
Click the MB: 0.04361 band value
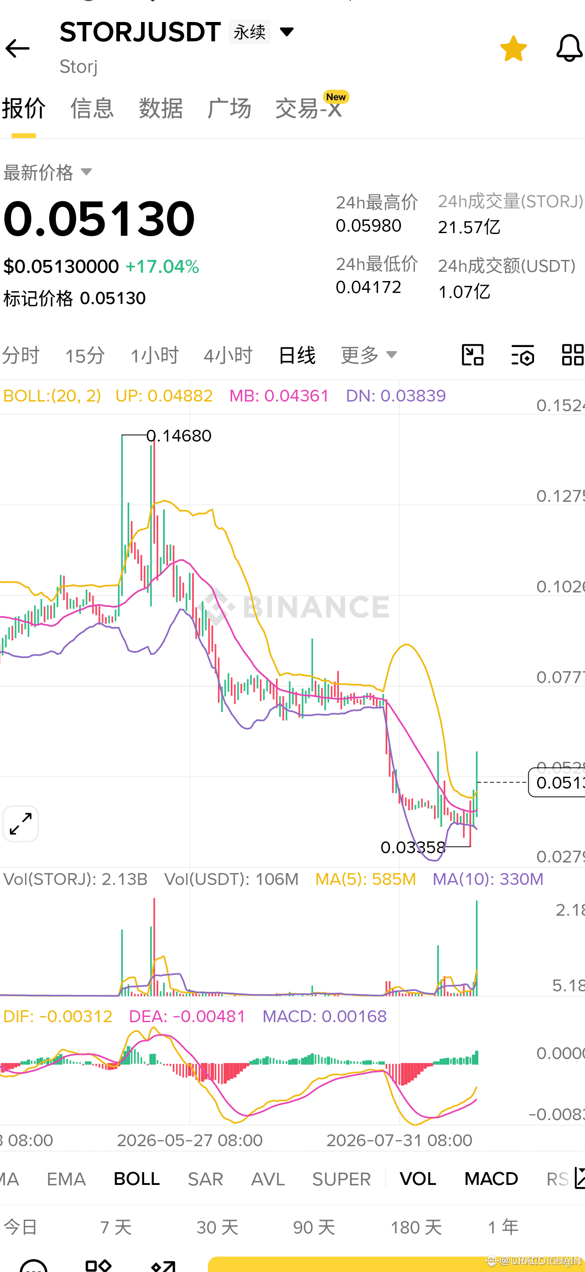[x=279, y=395]
